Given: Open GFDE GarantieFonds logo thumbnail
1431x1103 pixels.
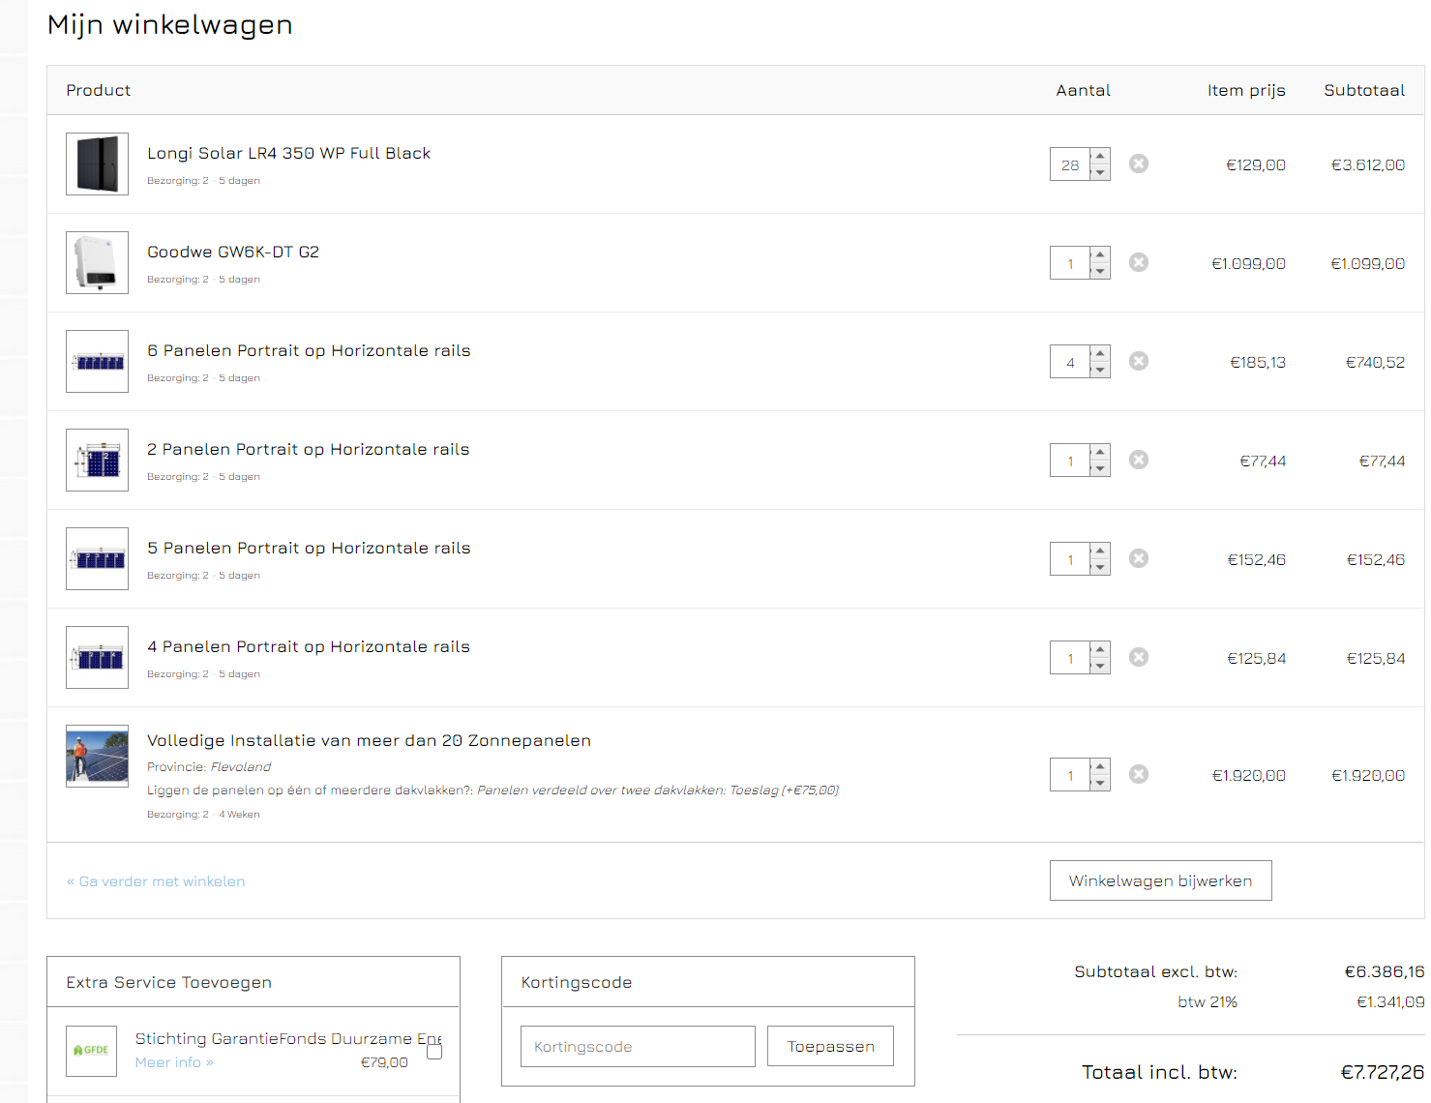Looking at the screenshot, I should [91, 1051].
